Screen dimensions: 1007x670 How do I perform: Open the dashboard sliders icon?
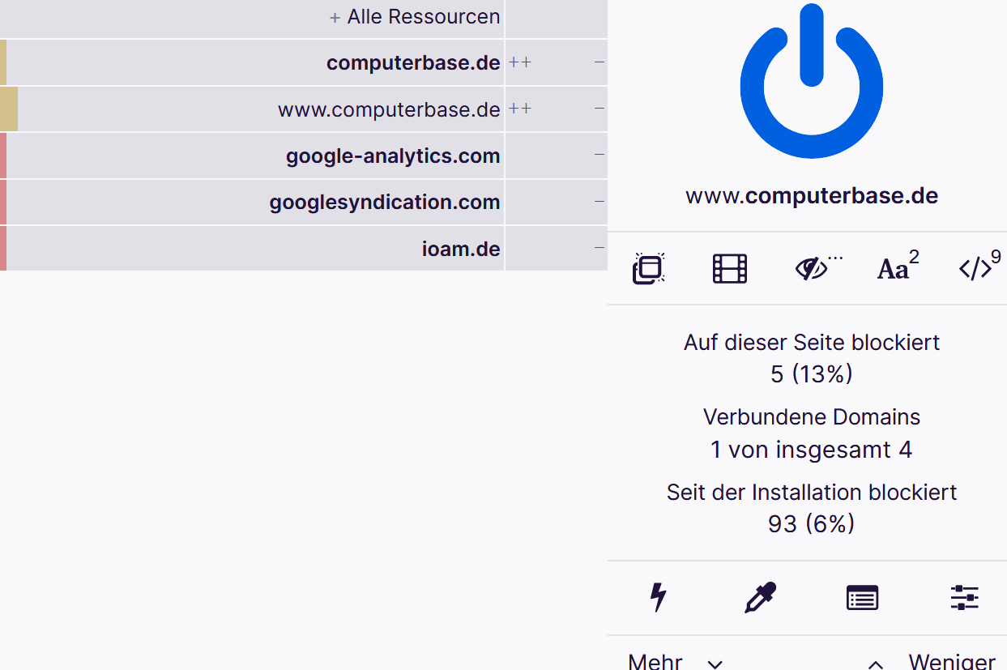click(964, 598)
